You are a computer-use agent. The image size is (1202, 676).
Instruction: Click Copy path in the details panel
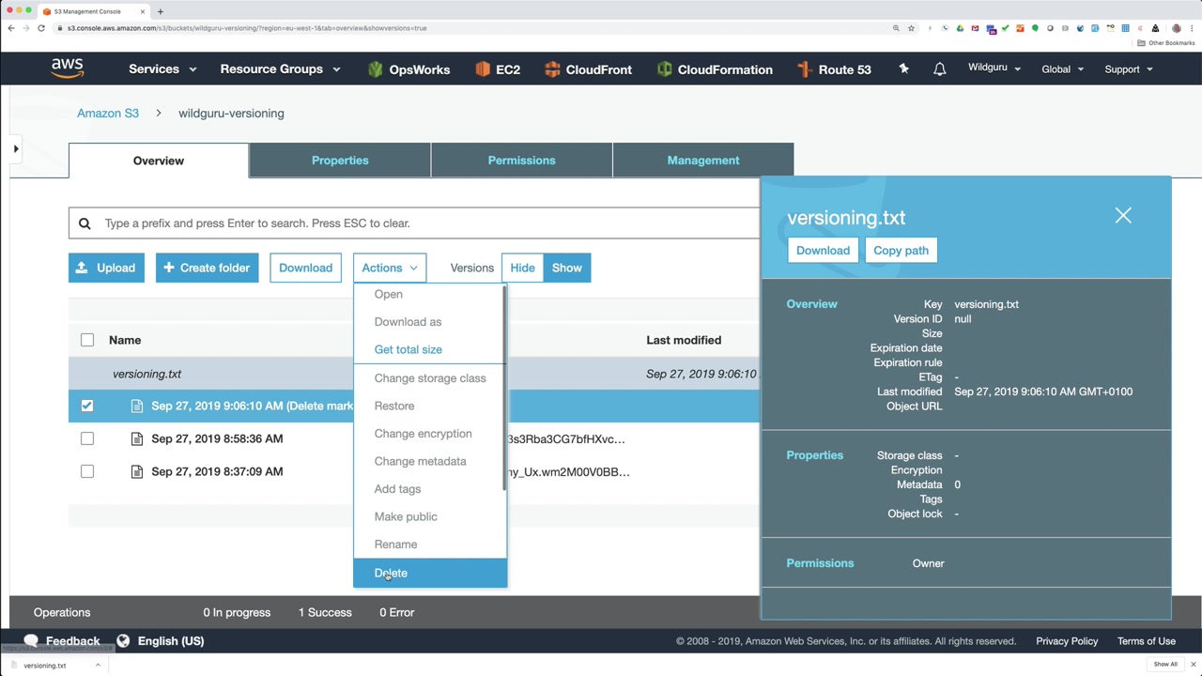point(901,251)
